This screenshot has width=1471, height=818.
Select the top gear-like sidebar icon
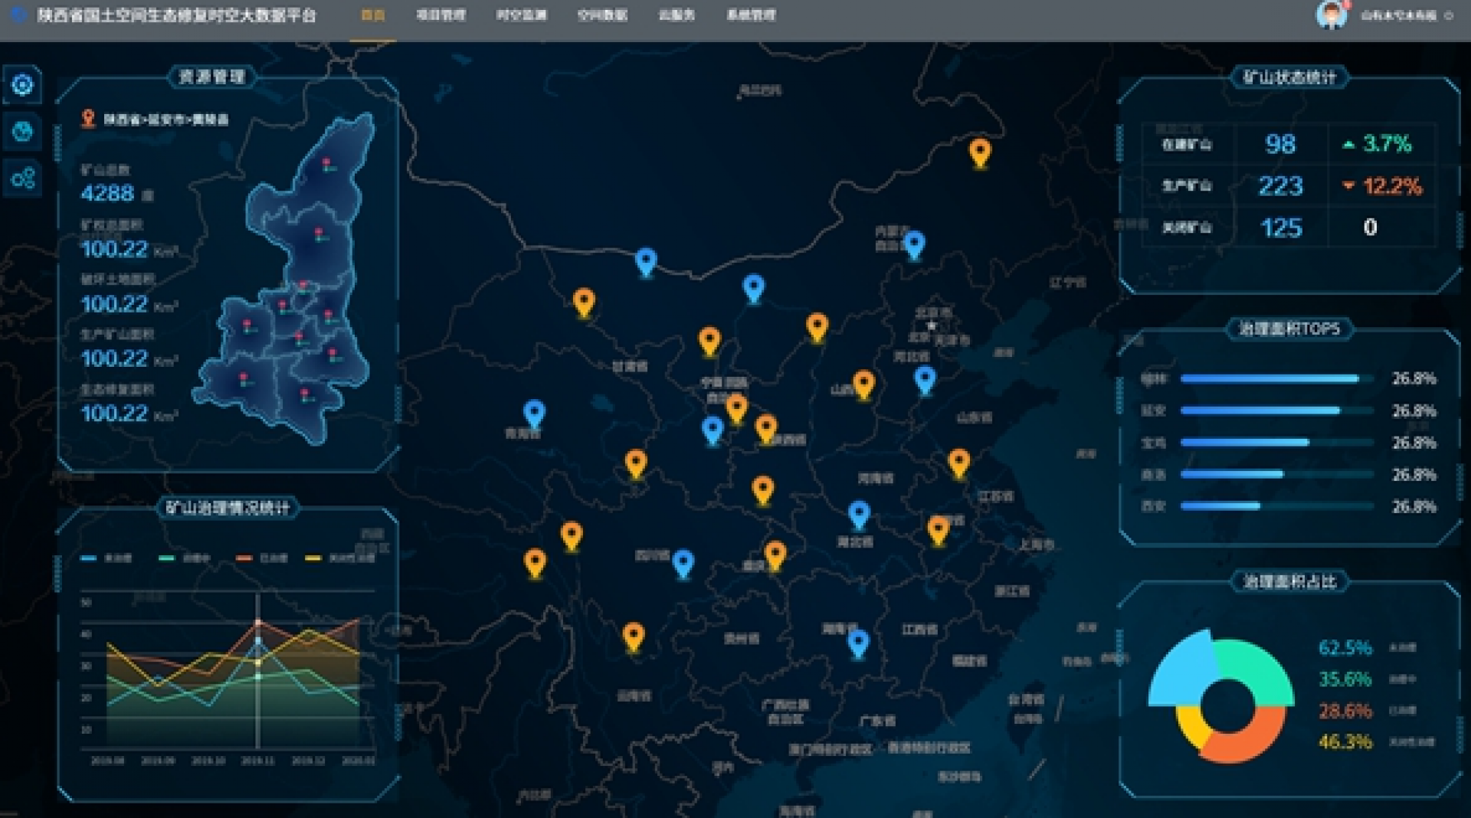pyautogui.click(x=22, y=84)
